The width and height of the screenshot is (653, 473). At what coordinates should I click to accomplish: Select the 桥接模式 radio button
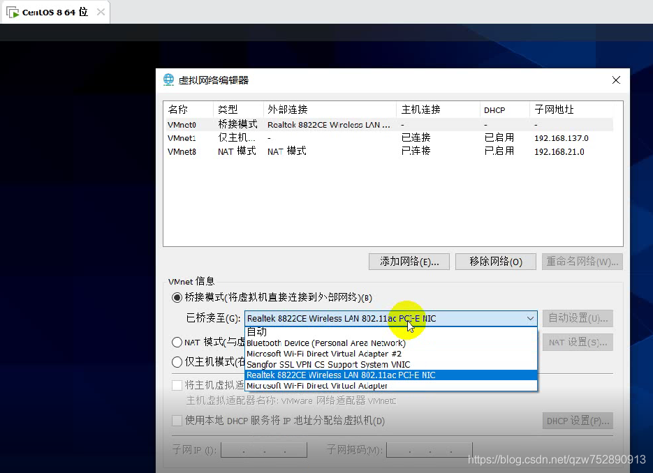click(x=177, y=297)
